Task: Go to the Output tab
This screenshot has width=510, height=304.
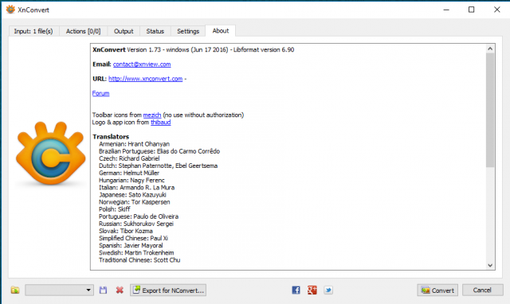Action: [x=124, y=31]
